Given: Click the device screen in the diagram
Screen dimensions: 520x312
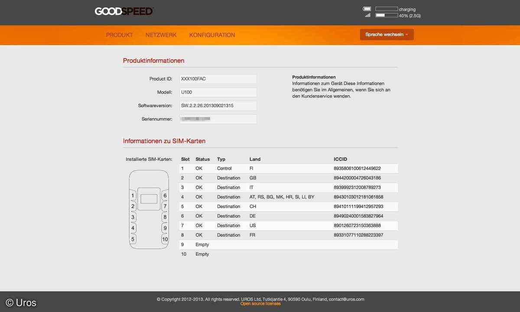Looking at the screenshot, I should point(149,199).
